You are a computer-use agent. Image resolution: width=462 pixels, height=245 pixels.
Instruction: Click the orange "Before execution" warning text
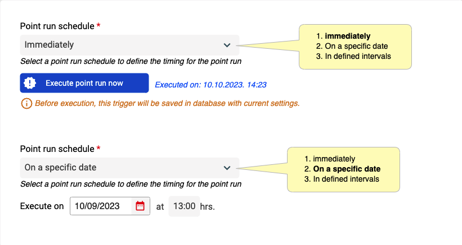point(167,104)
